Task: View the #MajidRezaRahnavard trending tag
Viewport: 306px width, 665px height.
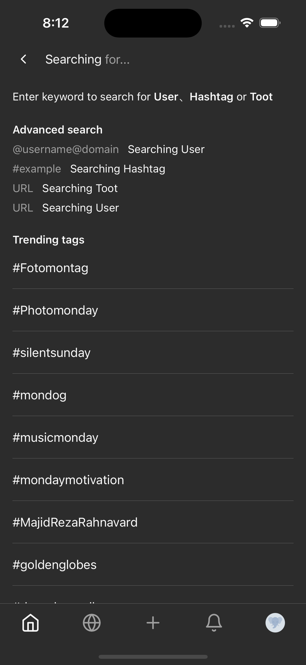Action: [x=75, y=522]
